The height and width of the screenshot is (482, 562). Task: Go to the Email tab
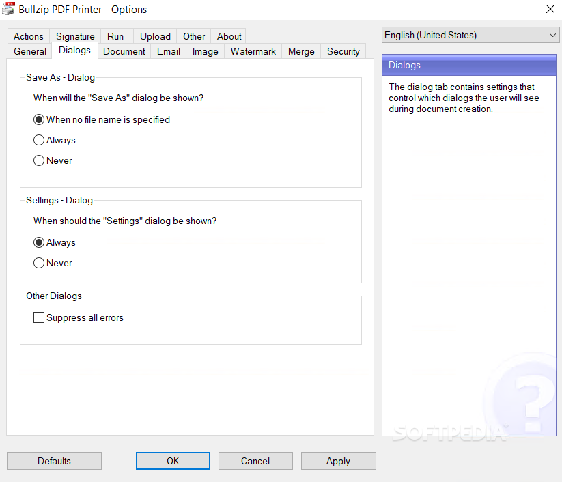coord(169,51)
